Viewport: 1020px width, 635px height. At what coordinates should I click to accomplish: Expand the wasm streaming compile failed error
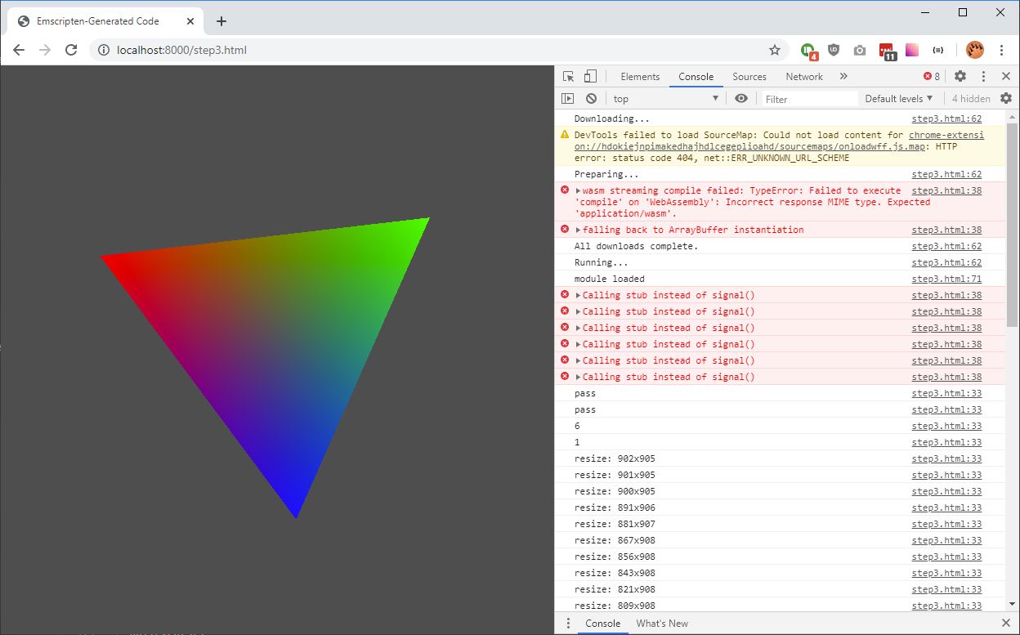click(579, 190)
